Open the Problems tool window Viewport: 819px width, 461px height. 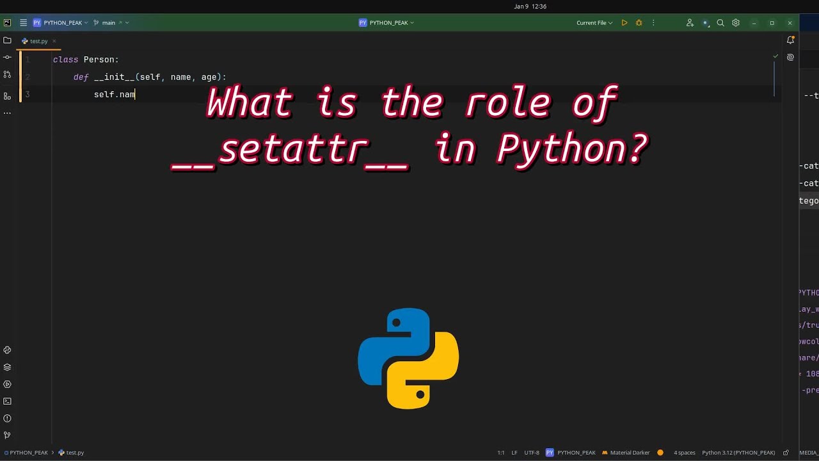pos(7,419)
